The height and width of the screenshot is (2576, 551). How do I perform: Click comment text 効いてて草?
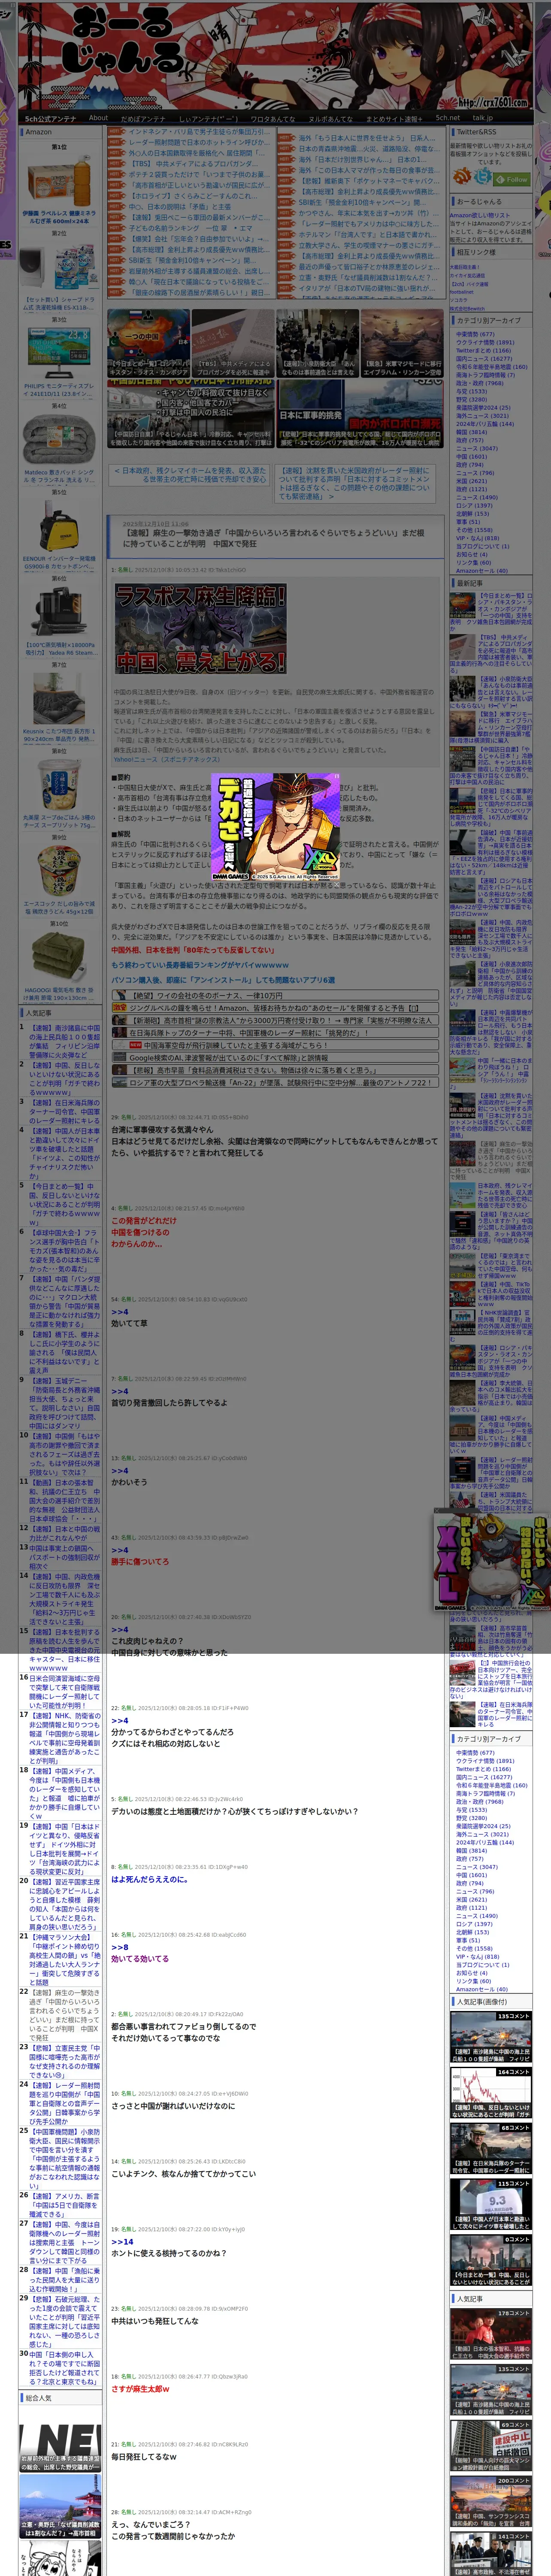pos(129,1323)
